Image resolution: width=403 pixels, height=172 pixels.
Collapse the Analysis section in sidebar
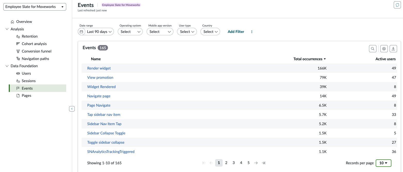click(7, 29)
